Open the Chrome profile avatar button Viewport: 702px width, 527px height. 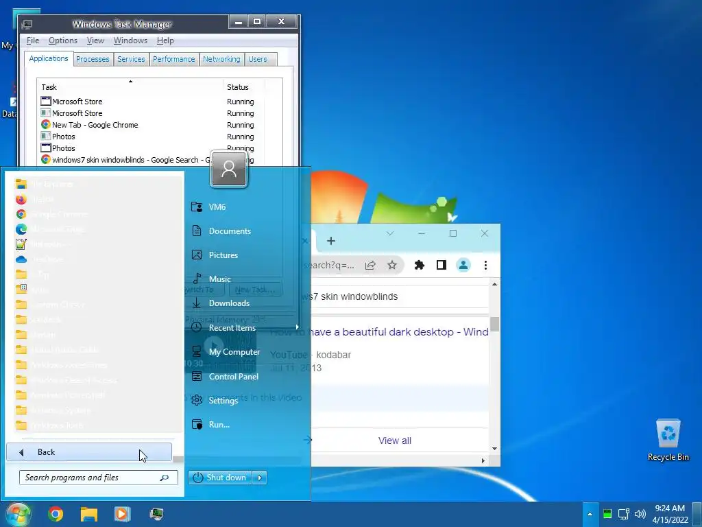point(463,265)
